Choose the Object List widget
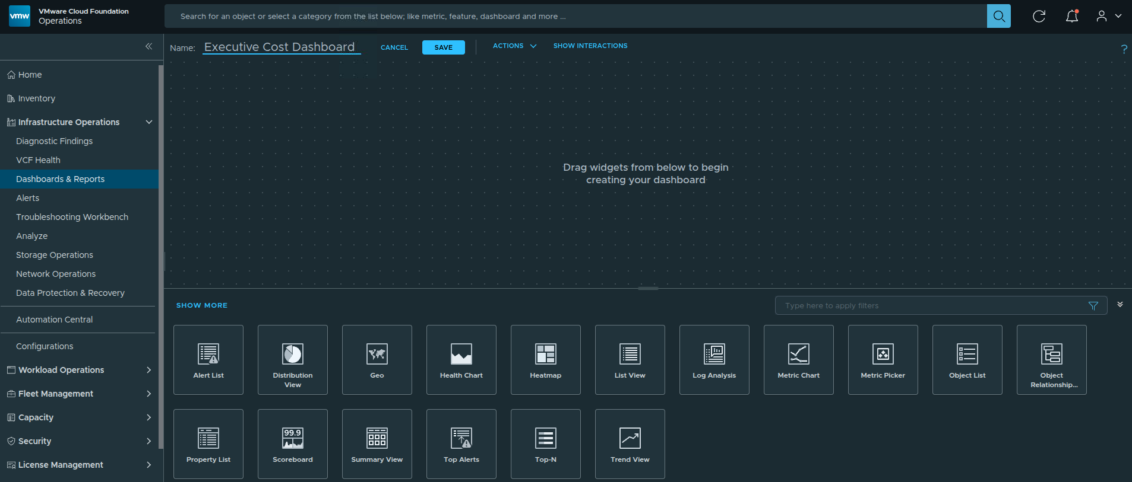This screenshot has width=1132, height=482. (x=967, y=360)
